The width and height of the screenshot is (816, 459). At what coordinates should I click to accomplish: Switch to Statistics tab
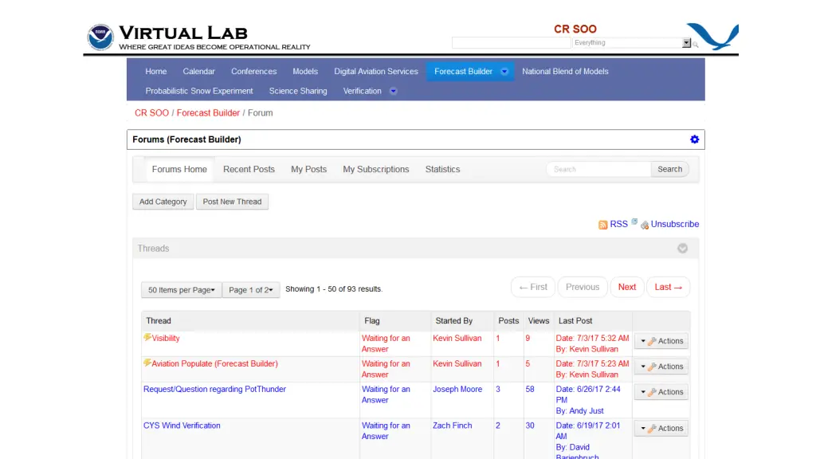[442, 169]
